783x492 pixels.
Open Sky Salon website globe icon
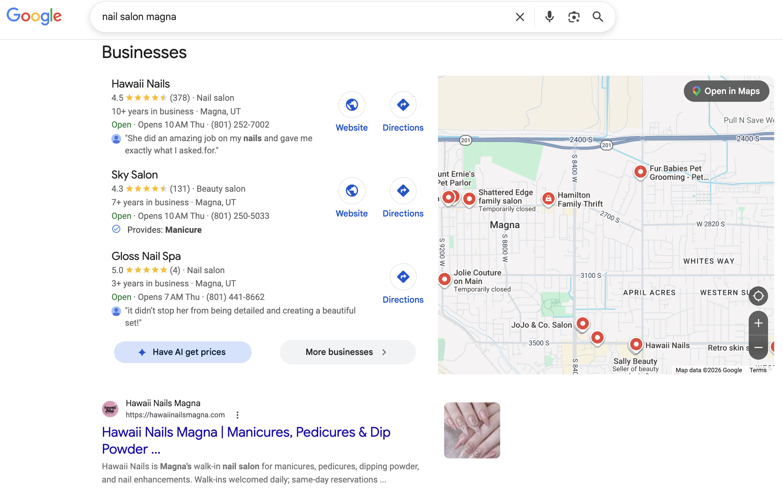352,190
